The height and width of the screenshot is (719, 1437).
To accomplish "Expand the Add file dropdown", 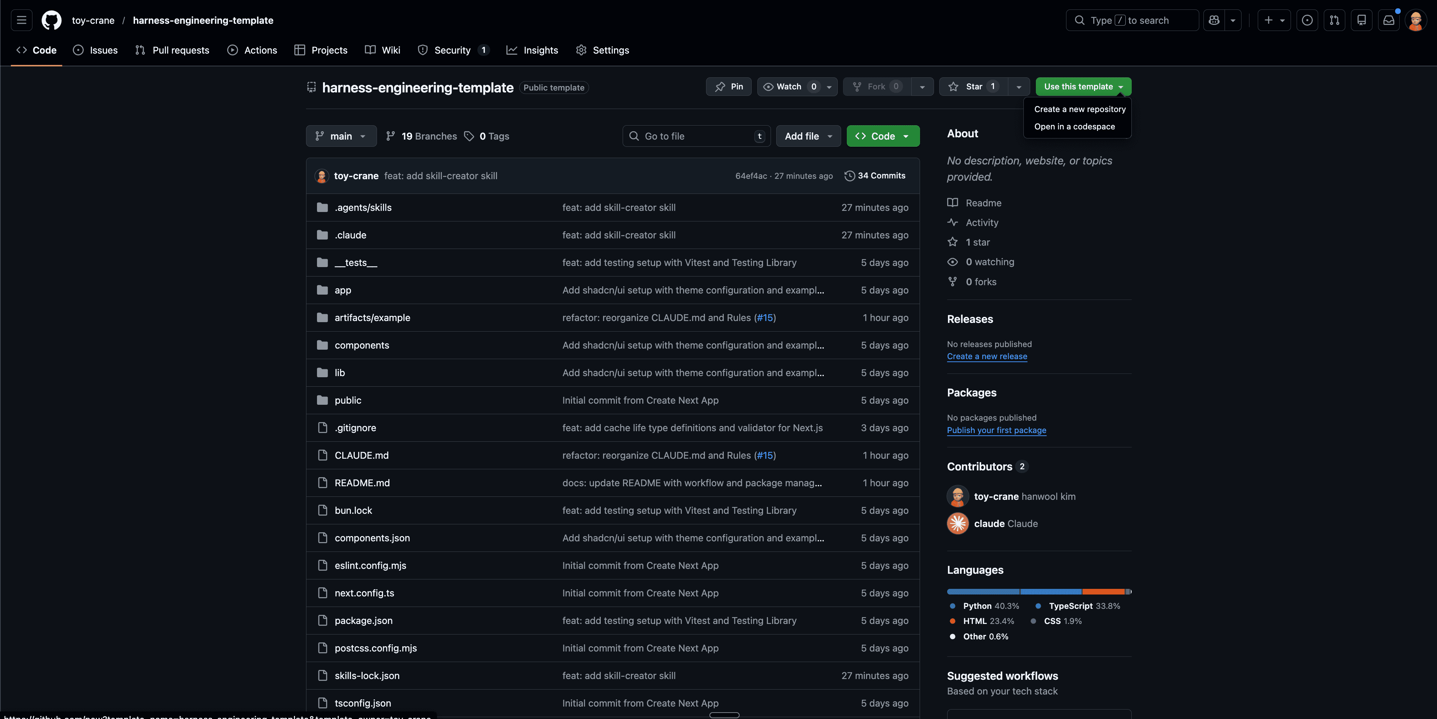I will (x=808, y=135).
